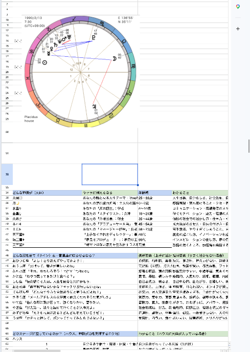Click the '15~24歳' age cell
The image size is (250, 352).
pos(155,214)
